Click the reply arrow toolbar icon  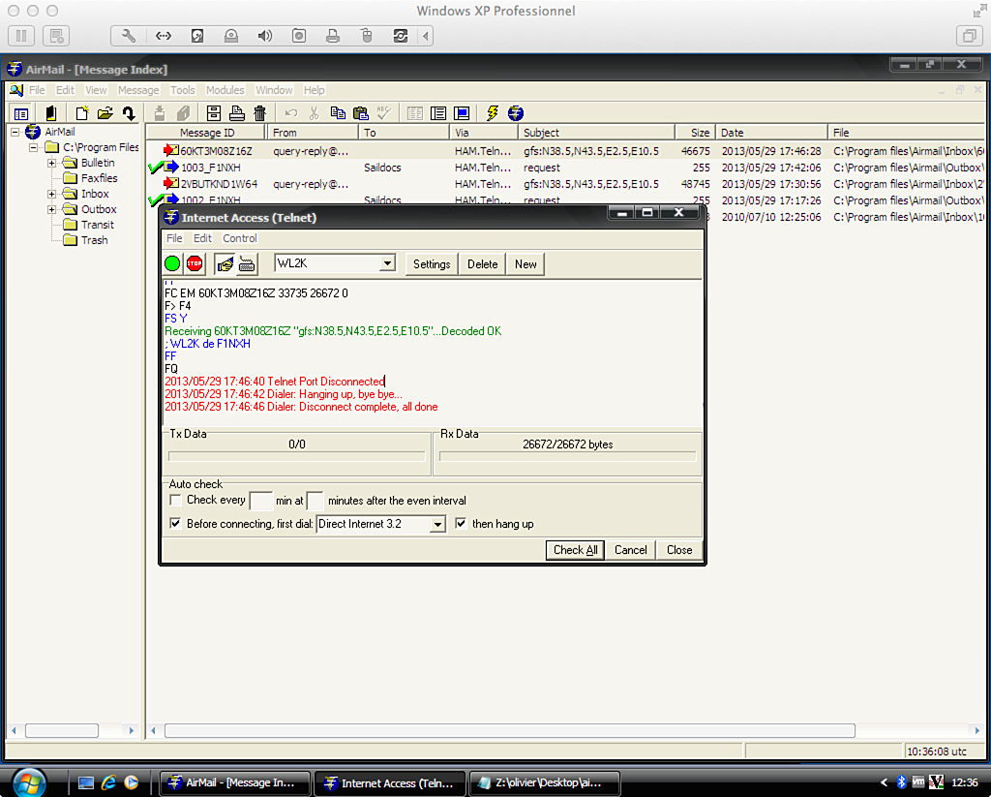click(x=129, y=114)
